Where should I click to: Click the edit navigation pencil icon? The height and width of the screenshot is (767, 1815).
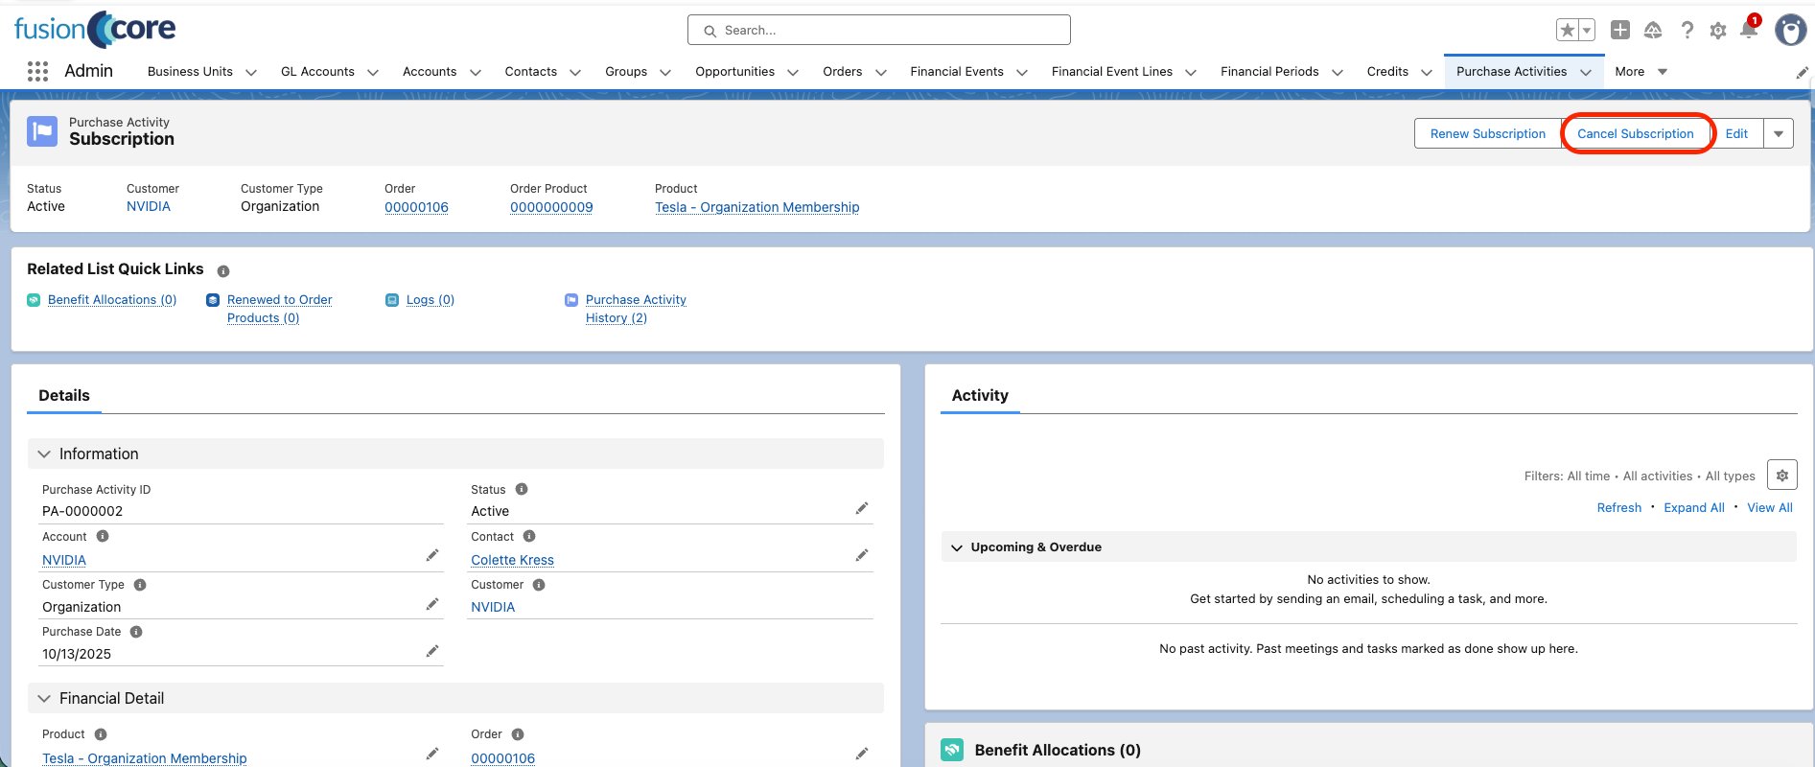[1802, 72]
